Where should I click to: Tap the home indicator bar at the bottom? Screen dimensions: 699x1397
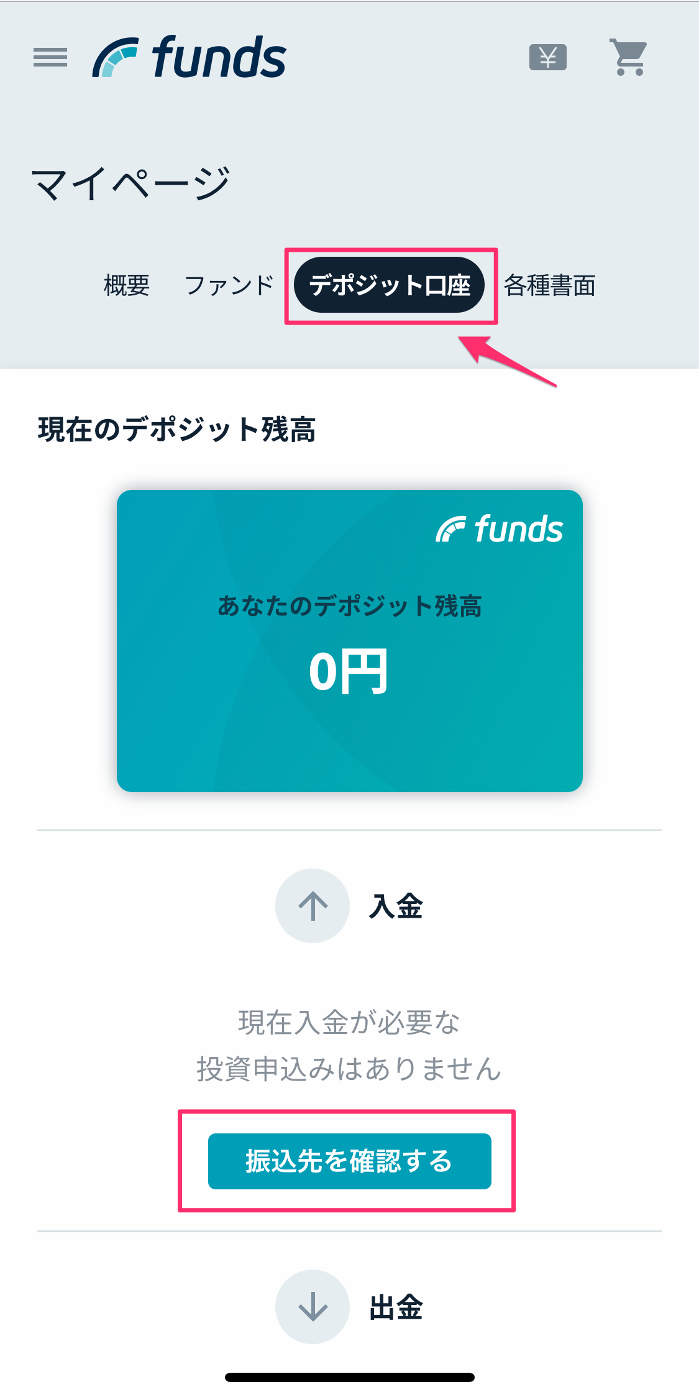349,1377
